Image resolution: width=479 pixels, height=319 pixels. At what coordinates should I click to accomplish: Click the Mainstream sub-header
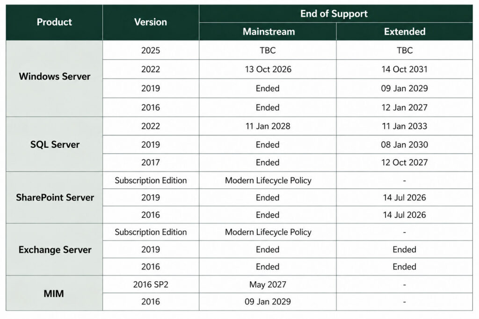tap(268, 32)
